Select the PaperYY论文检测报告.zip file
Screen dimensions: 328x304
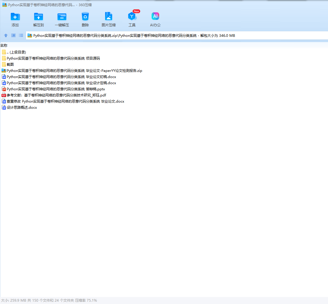point(74,70)
